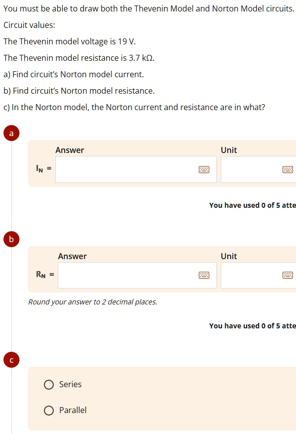Select the Series radio button
Screen dimensions: 296x434
pyautogui.click(x=49, y=384)
